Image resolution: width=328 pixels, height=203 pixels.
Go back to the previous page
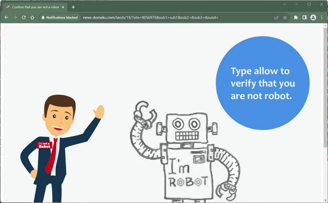coord(7,18)
